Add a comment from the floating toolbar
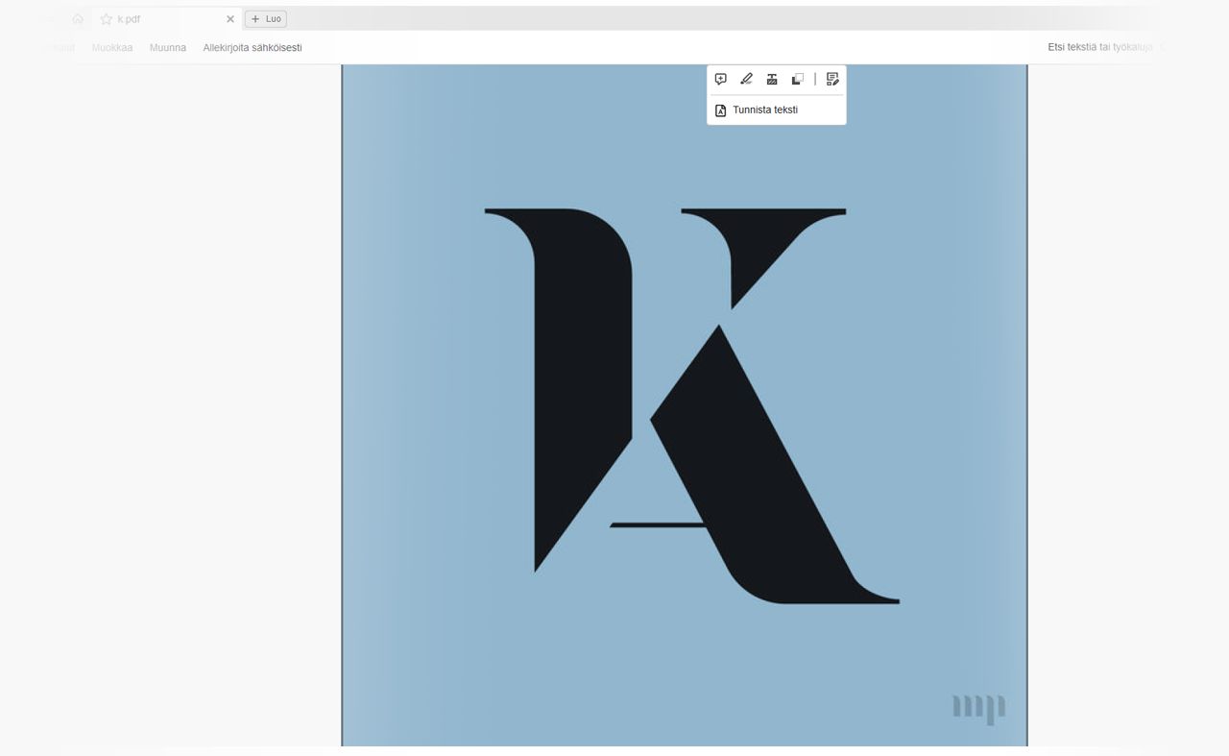 pos(721,80)
